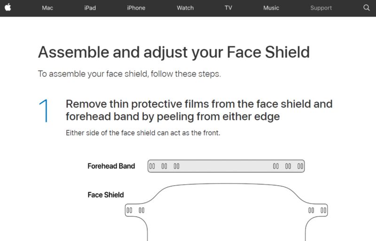Image resolution: width=376 pixels, height=241 pixels.
Task: Click the rightmost slot pair on Forehead Band
Action: [300, 166]
